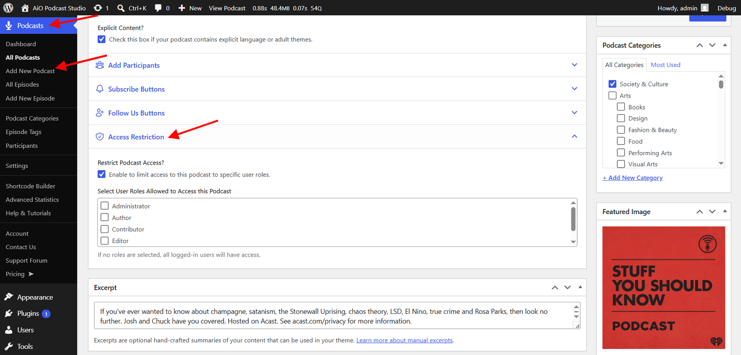The width and height of the screenshot is (741, 355).
Task: Click Debug in admin bar
Action: click(727, 8)
